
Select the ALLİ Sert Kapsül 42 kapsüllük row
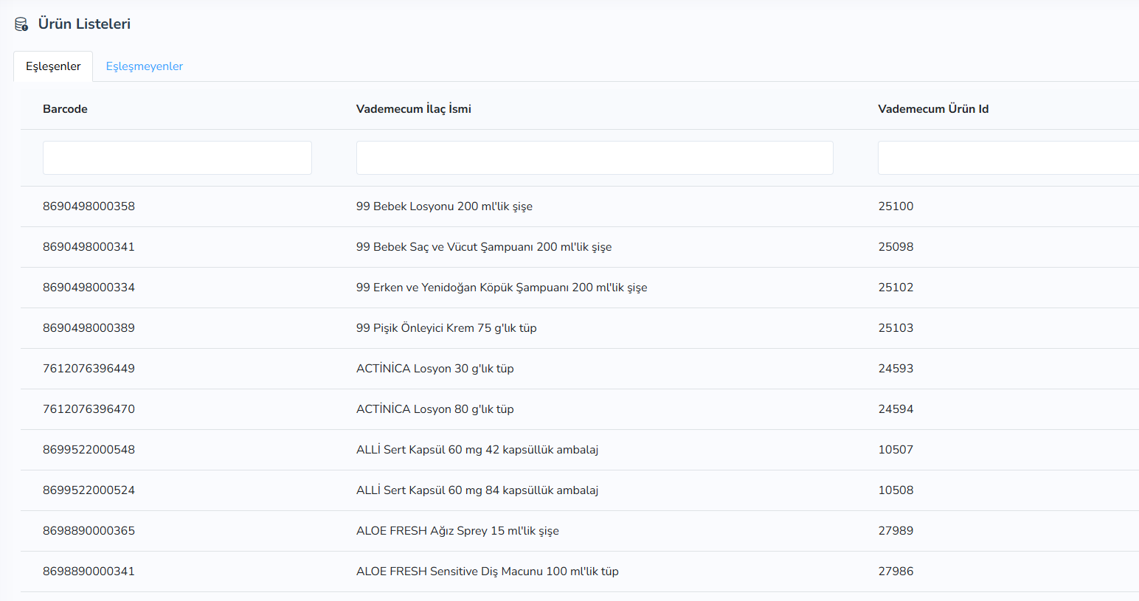(580, 450)
